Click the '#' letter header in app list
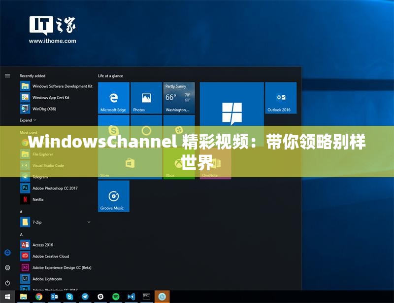 pos(21,212)
